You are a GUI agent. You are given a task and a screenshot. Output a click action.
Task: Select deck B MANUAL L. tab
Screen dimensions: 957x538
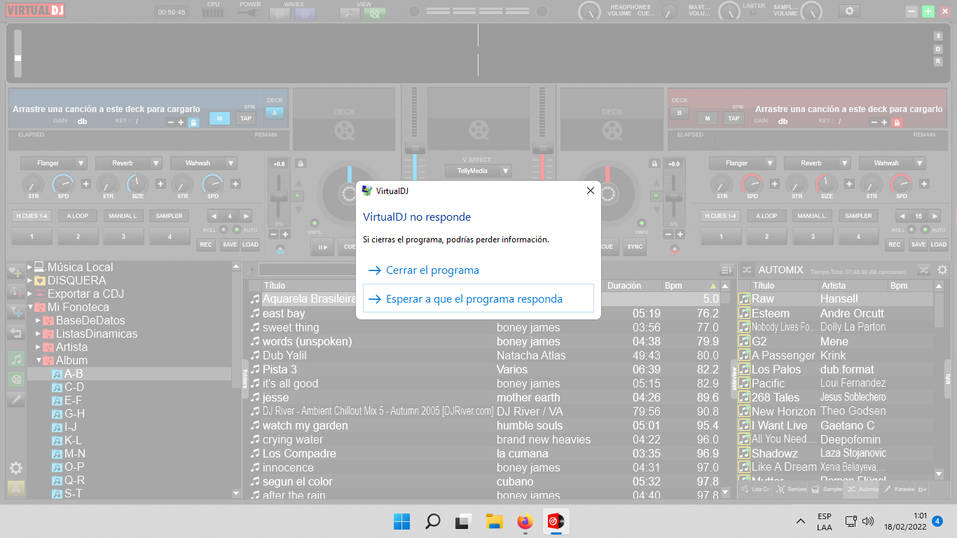pyautogui.click(x=813, y=216)
